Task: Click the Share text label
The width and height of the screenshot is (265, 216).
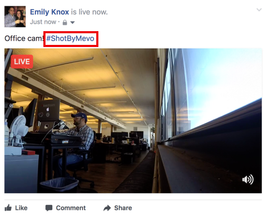Action: 123,208
